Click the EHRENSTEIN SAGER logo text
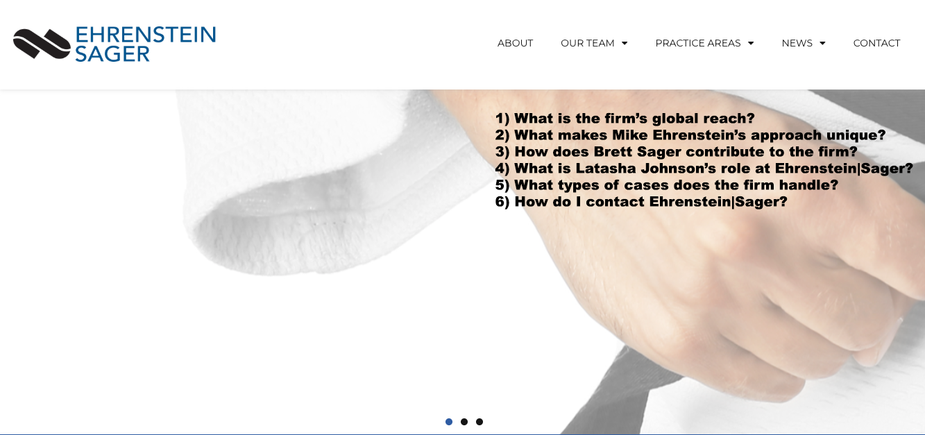The width and height of the screenshot is (925, 435). tap(146, 44)
